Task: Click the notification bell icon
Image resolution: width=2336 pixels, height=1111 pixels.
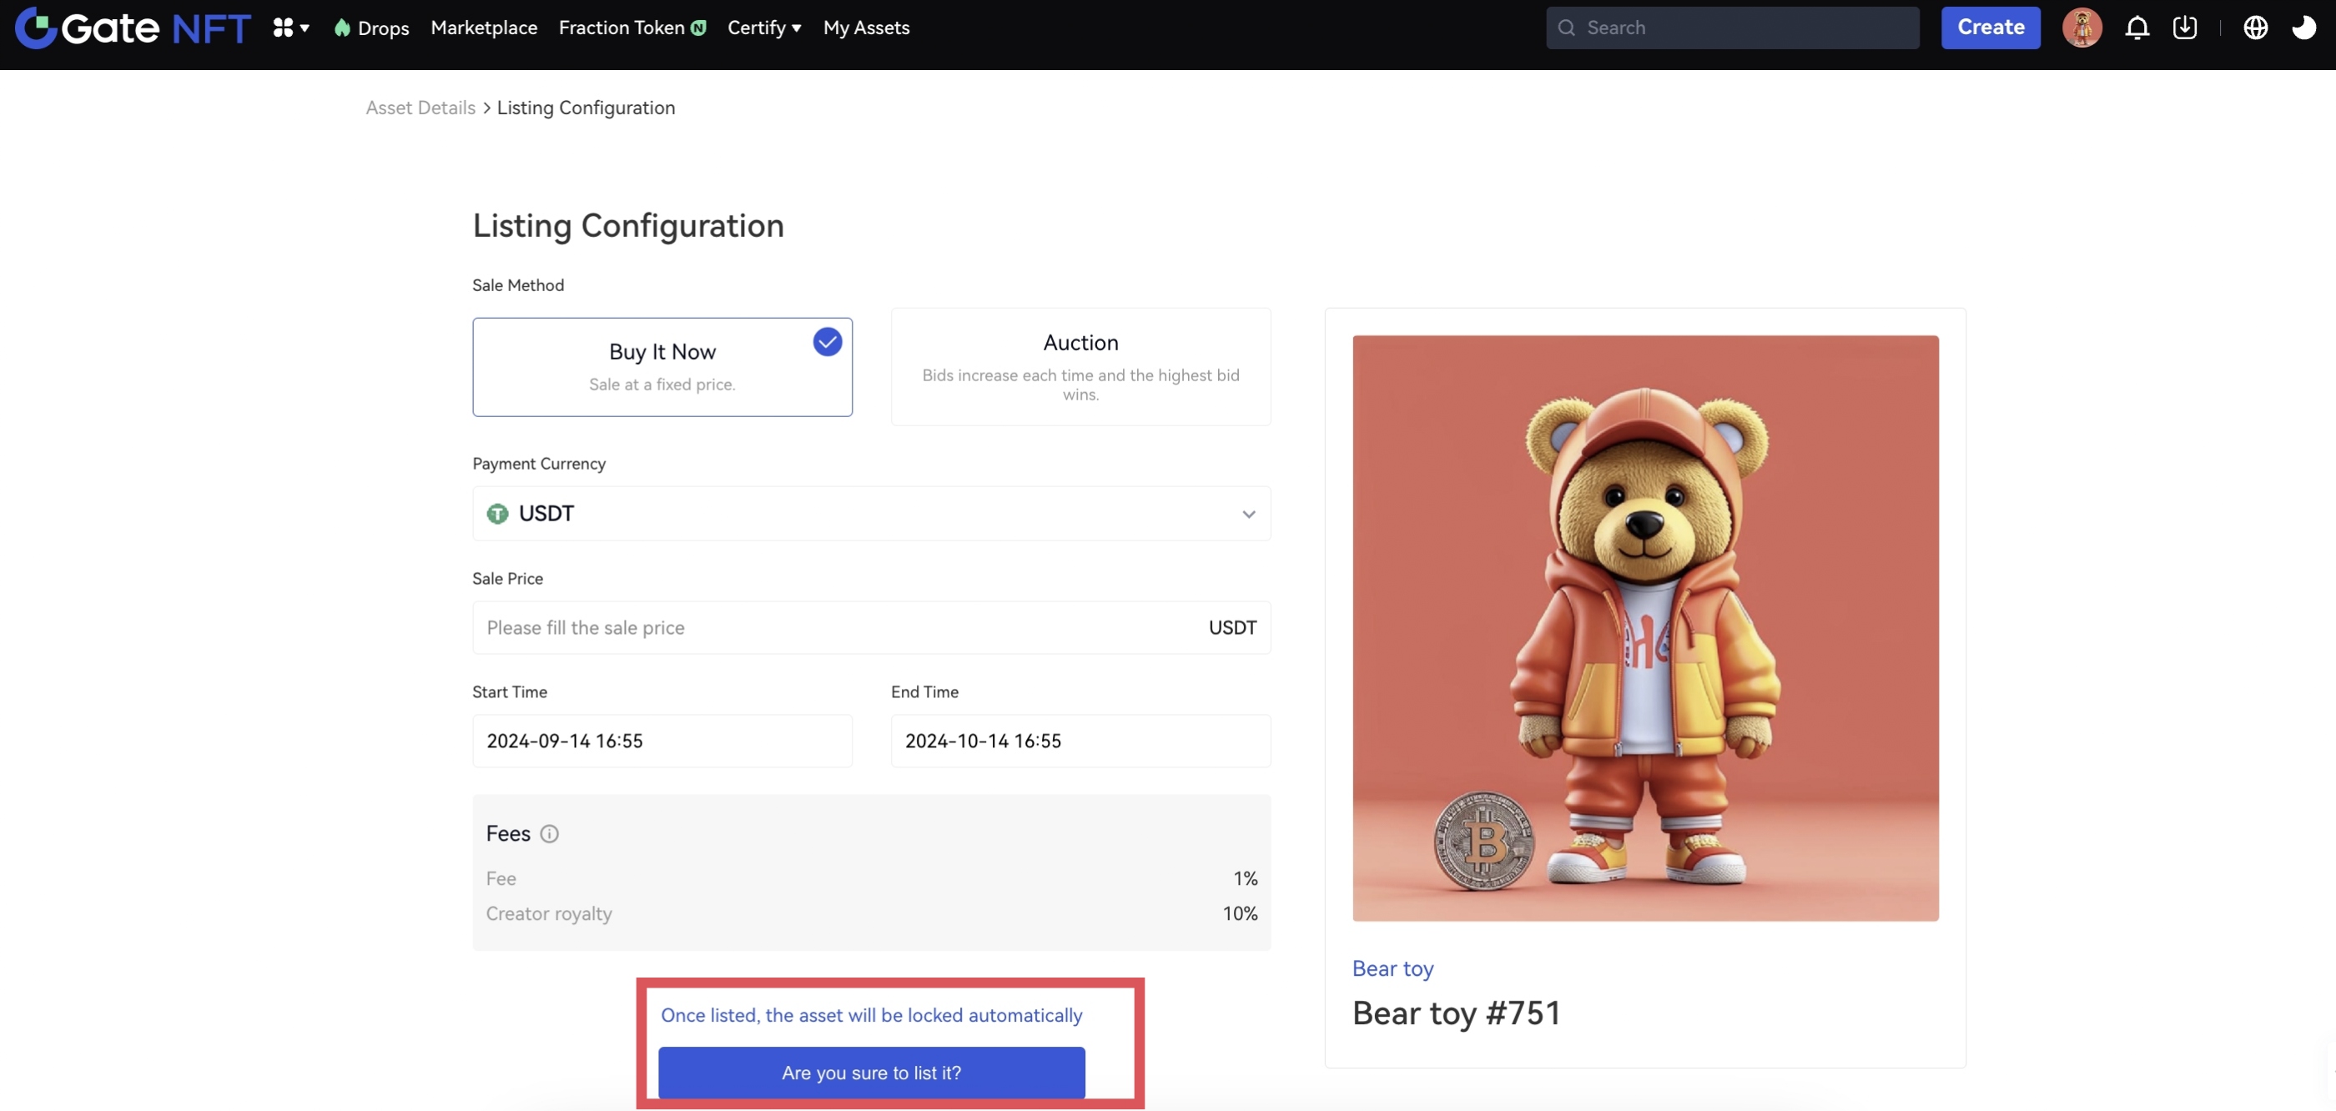Action: point(2137,28)
